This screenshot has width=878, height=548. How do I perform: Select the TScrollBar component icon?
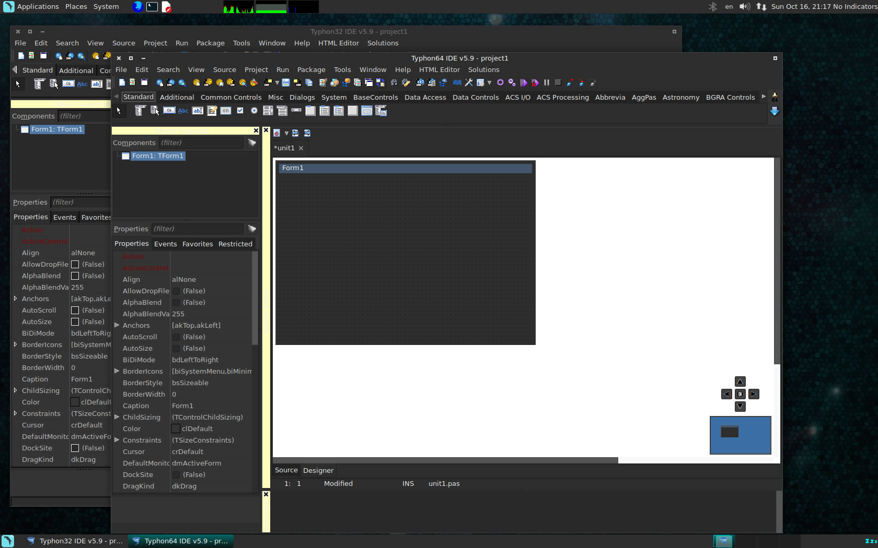(296, 110)
